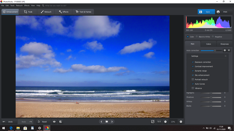Adjust the Blacks slider
234x131 pixels.
[x=211, y=106]
